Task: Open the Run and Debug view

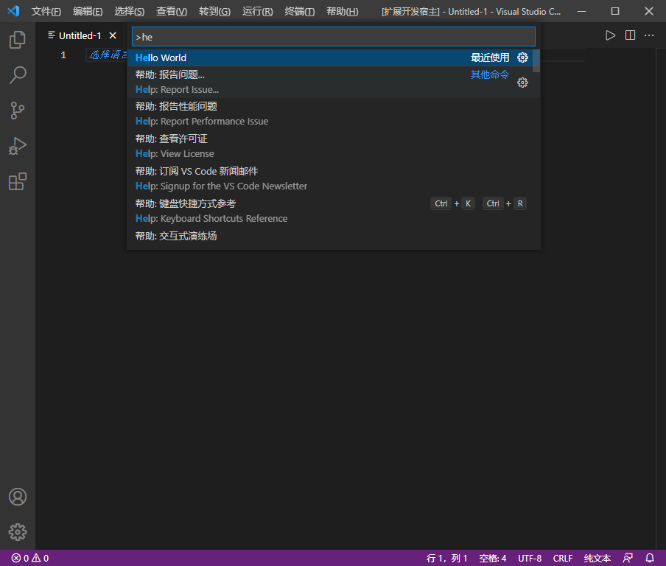Action: pyautogui.click(x=18, y=146)
